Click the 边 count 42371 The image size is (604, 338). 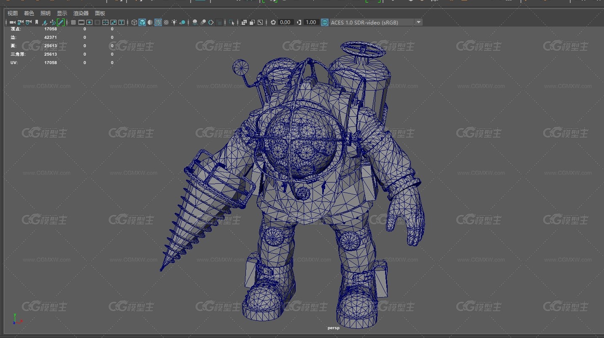click(51, 38)
